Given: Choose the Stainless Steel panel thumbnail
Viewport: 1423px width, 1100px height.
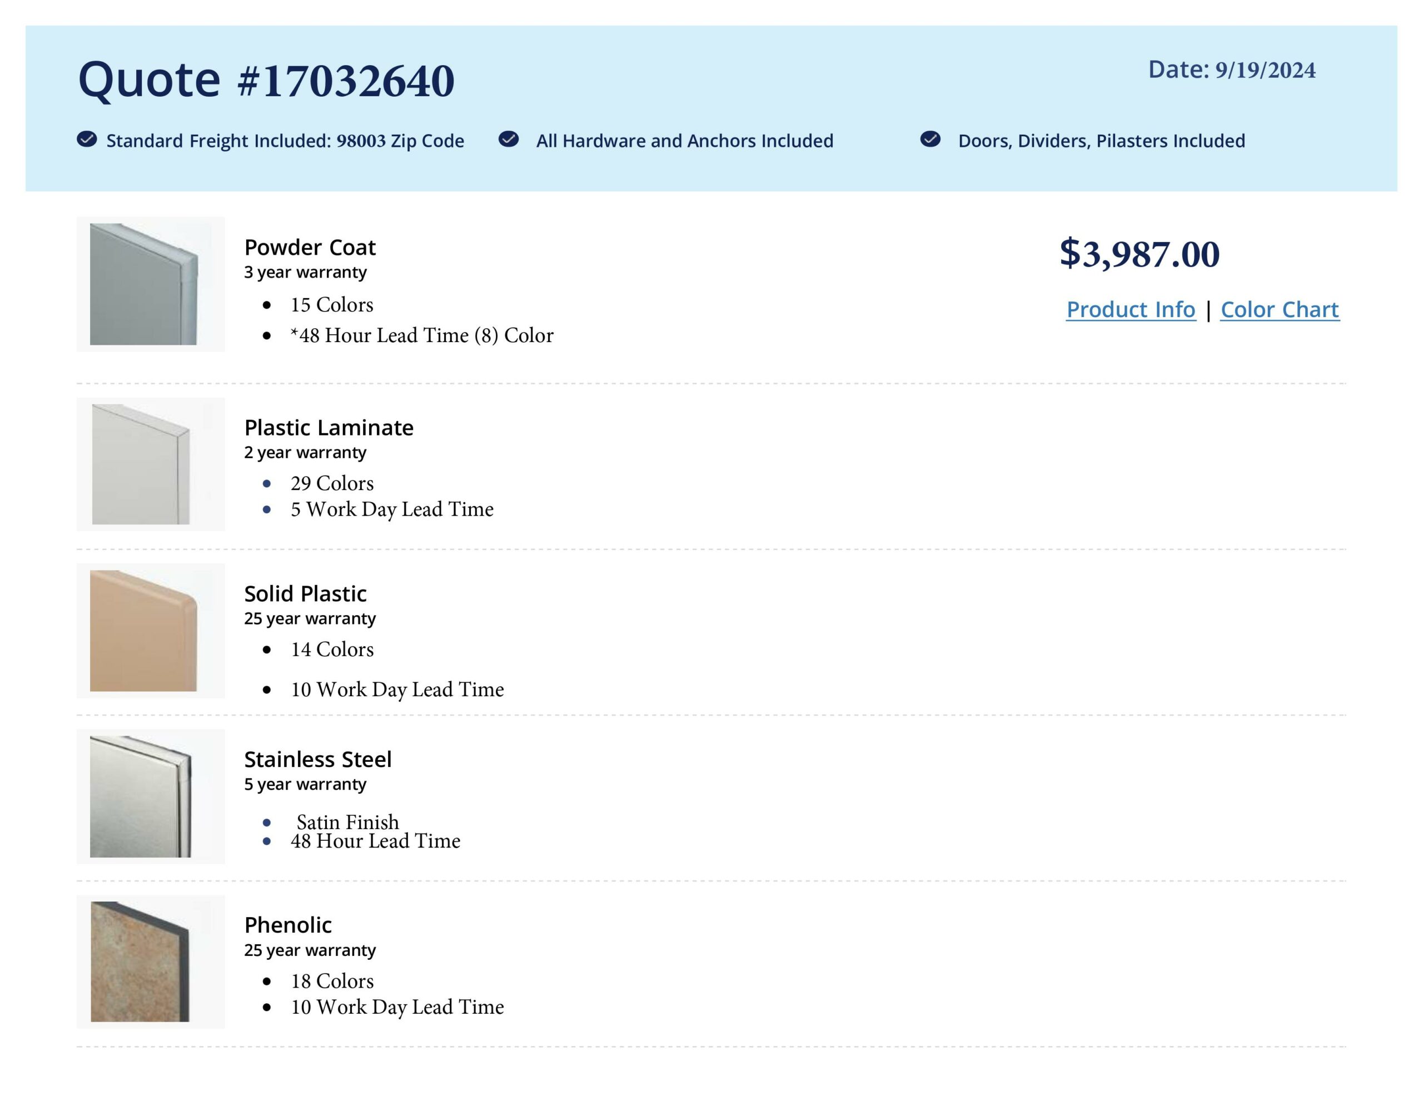Looking at the screenshot, I should pos(151,796).
